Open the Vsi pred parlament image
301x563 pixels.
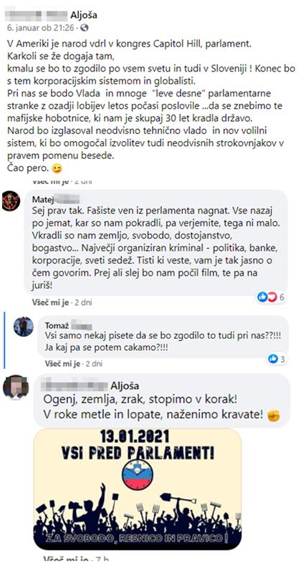[x=138, y=489]
